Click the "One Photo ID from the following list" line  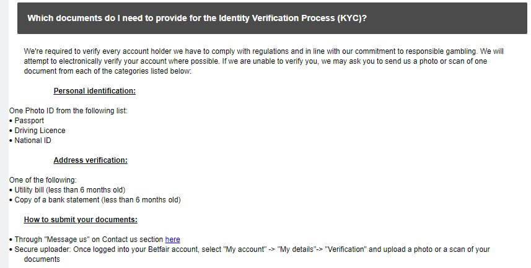pyautogui.click(x=68, y=111)
